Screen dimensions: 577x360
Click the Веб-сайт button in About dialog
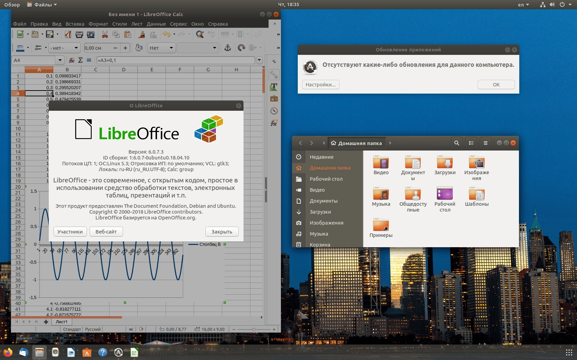106,232
